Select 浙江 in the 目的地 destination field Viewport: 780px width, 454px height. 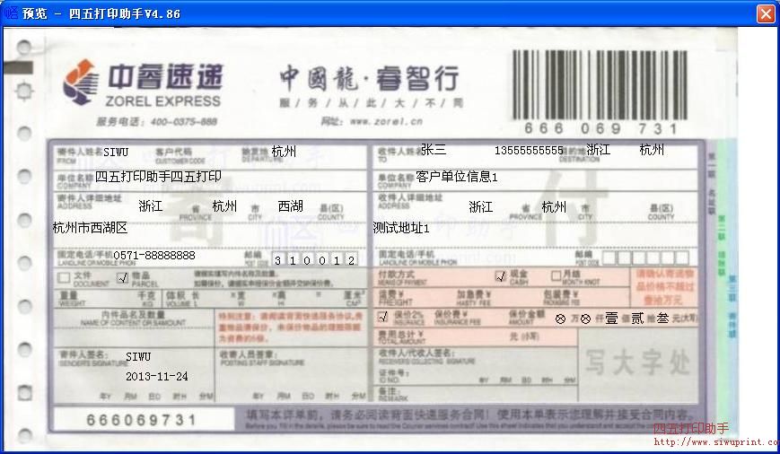pyautogui.click(x=599, y=149)
